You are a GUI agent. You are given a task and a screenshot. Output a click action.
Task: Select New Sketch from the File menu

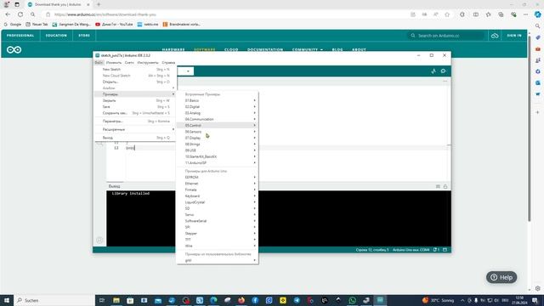coord(135,70)
